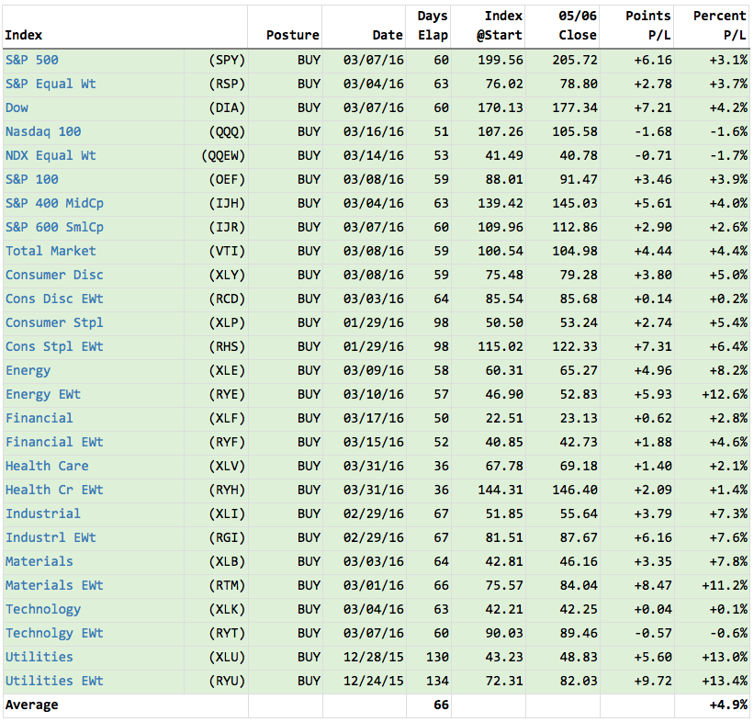754x722 pixels.
Task: Open the Energy EWt link
Action: (x=43, y=394)
